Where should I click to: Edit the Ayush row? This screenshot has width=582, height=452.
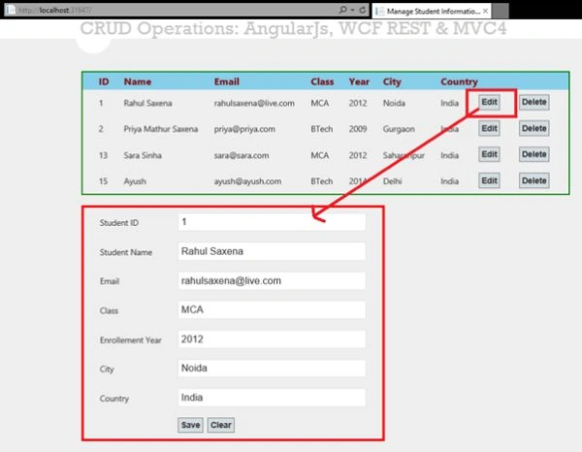pos(489,180)
